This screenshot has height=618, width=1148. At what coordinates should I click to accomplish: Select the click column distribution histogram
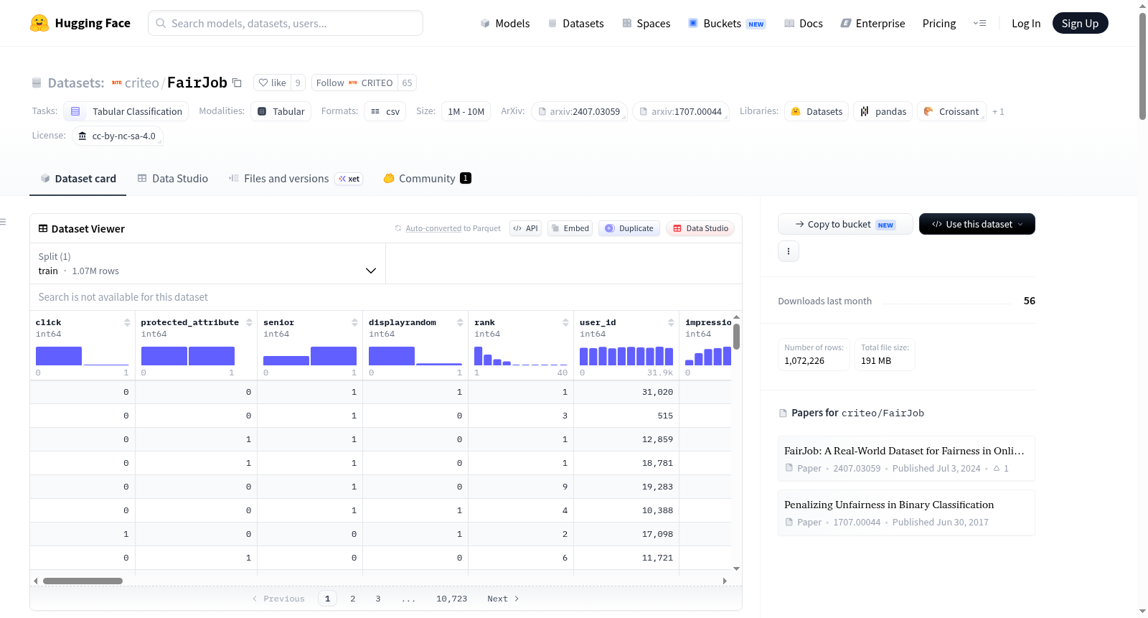[x=83, y=356]
